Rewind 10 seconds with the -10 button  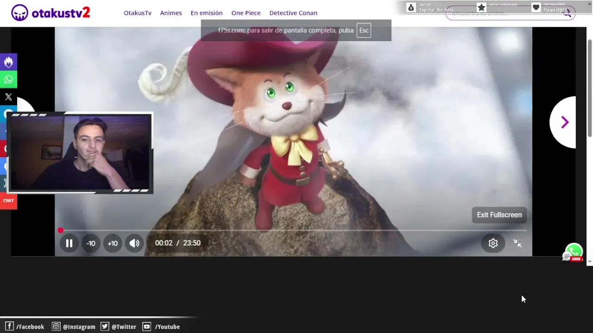tap(91, 243)
